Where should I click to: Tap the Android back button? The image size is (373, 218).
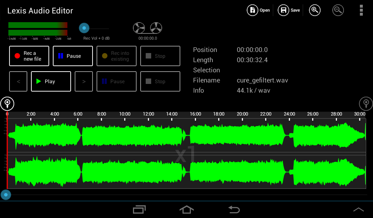coord(234,209)
